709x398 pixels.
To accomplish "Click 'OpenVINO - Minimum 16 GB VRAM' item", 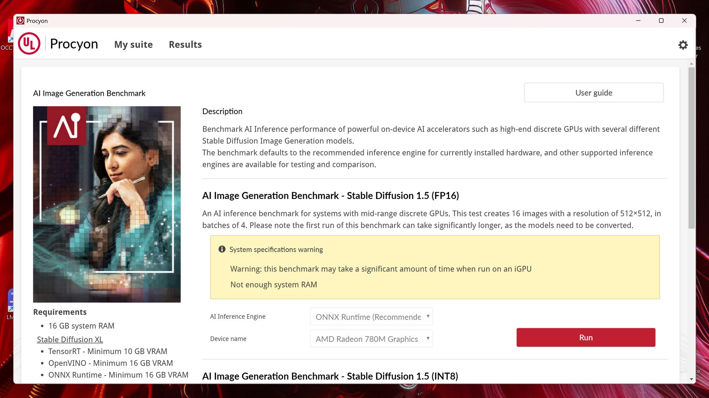I will [110, 363].
